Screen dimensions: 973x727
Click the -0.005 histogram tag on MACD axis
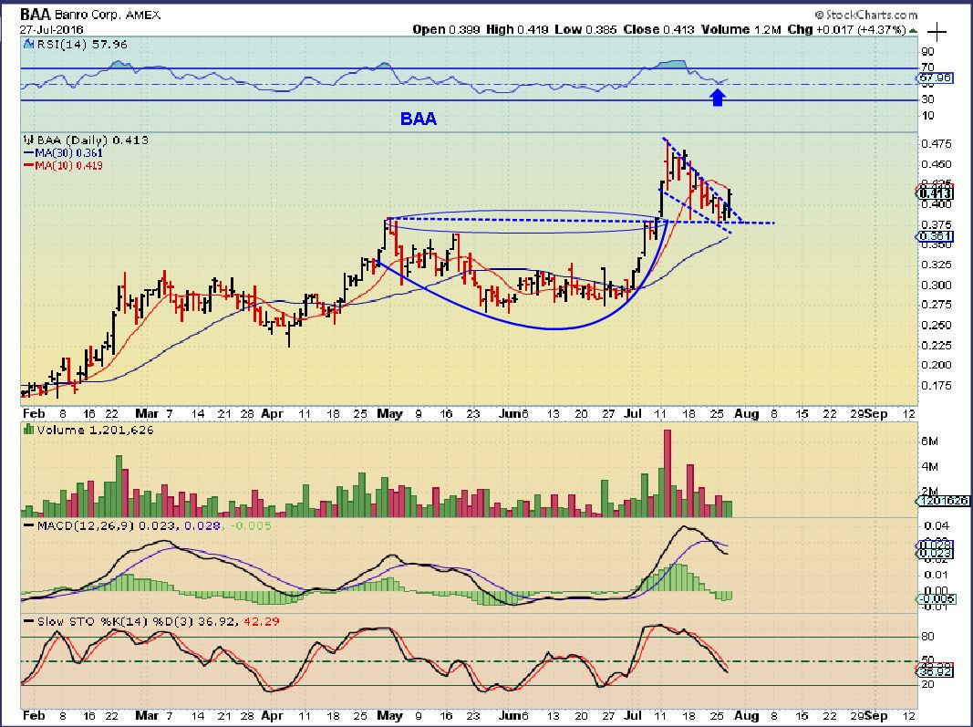tap(937, 599)
